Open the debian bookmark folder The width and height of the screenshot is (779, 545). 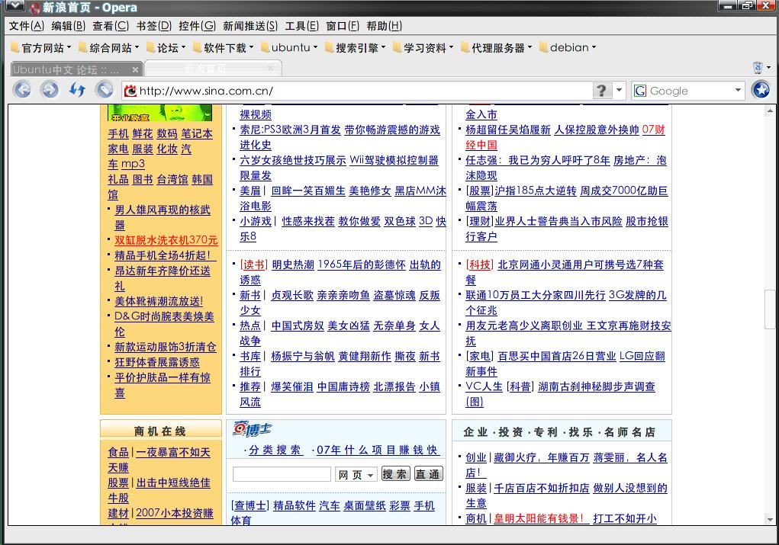click(568, 48)
